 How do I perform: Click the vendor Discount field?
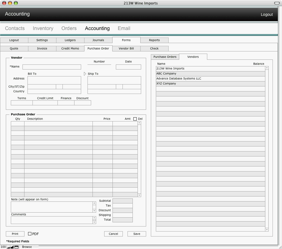click(x=83, y=103)
